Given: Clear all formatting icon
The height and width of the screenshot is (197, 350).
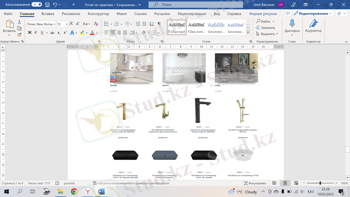Looking at the screenshot, I should tap(96, 24).
